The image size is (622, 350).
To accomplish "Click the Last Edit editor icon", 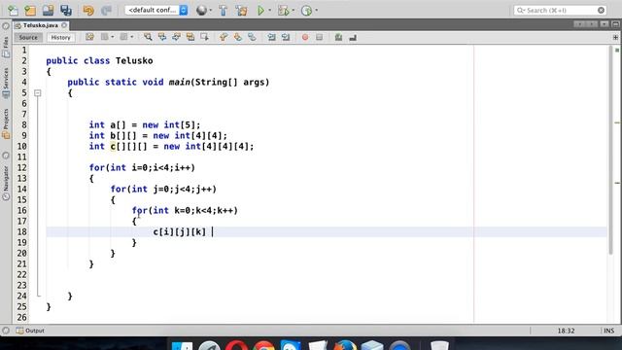I will [x=89, y=37].
